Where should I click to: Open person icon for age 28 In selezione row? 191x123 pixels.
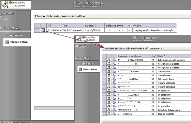[109, 98]
